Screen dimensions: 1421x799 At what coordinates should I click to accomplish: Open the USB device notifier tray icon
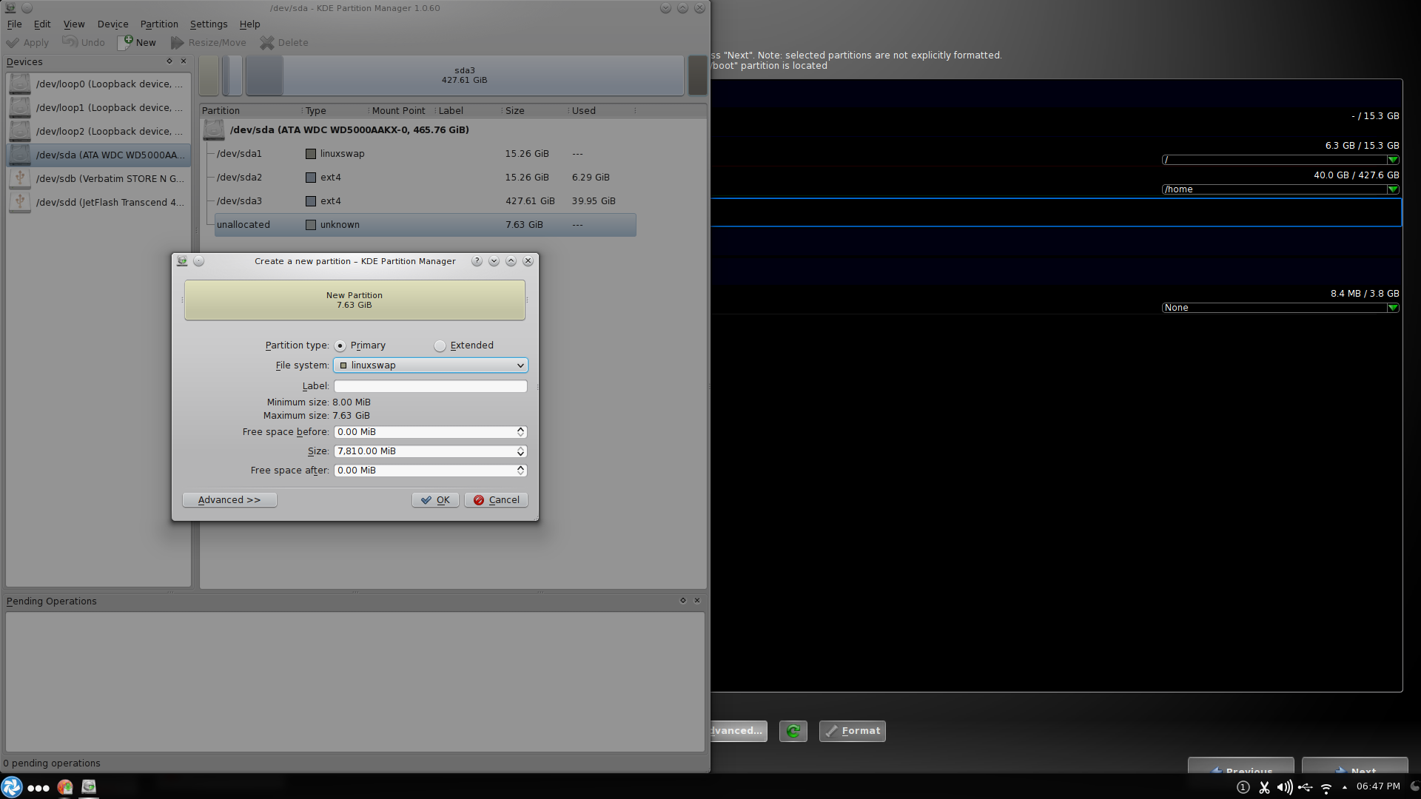coord(1306,787)
